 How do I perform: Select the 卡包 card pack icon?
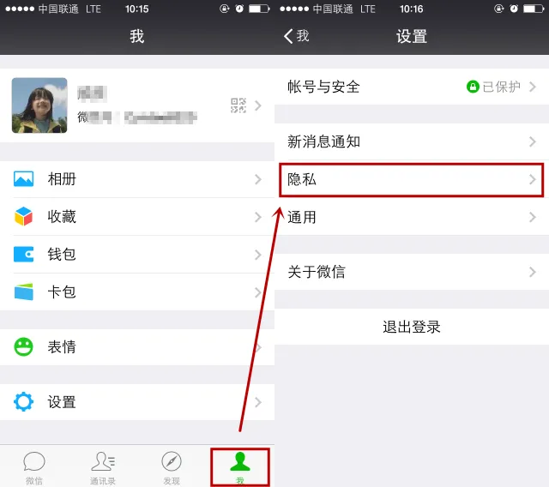coord(23,292)
